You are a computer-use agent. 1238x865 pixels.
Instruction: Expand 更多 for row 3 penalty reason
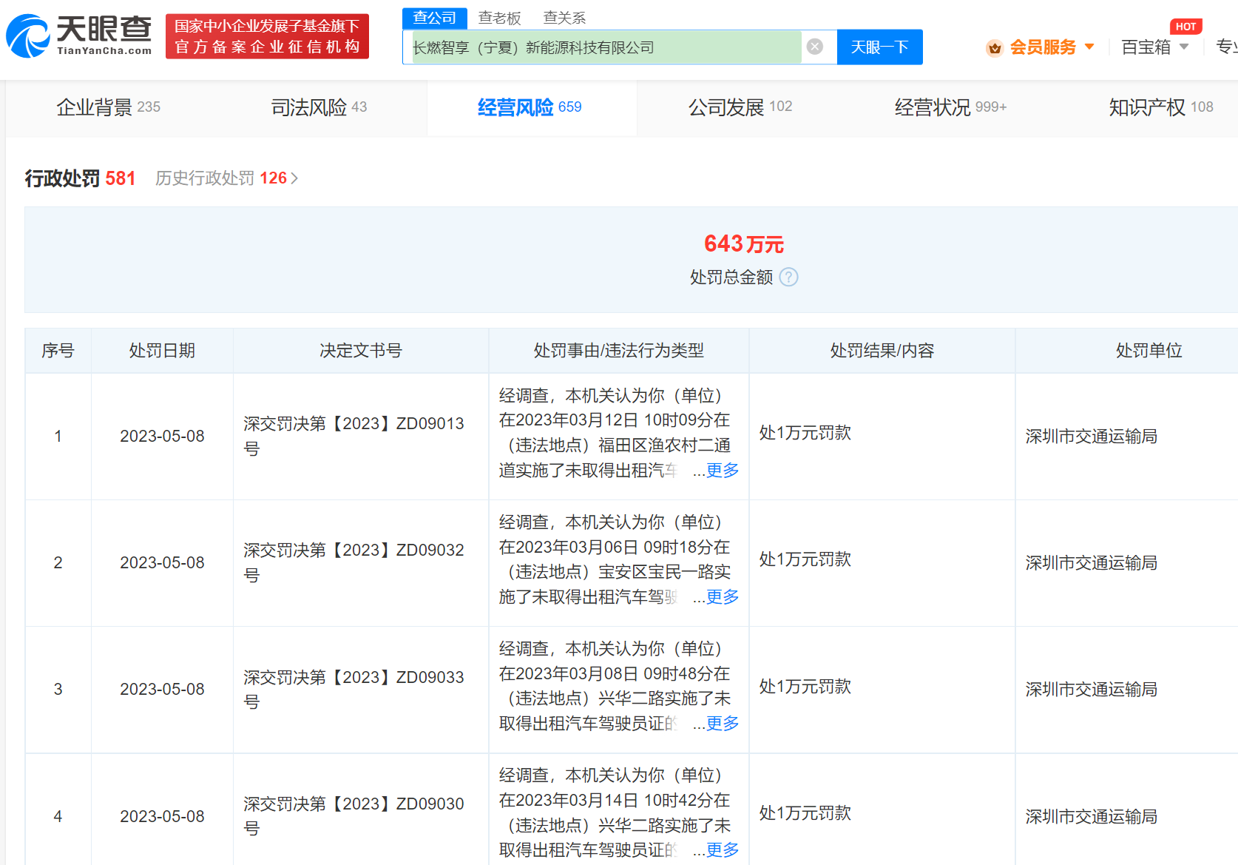click(723, 724)
